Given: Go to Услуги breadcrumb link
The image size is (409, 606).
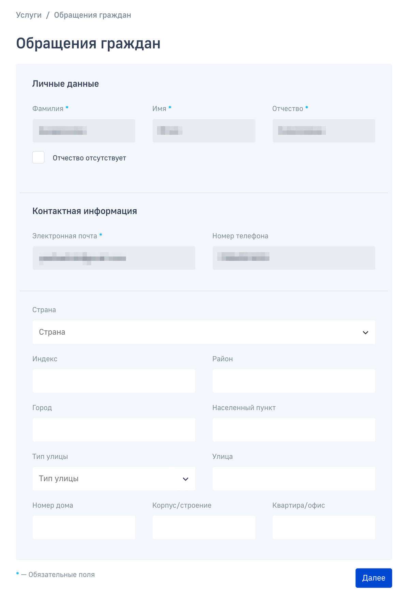Looking at the screenshot, I should pos(29,15).
